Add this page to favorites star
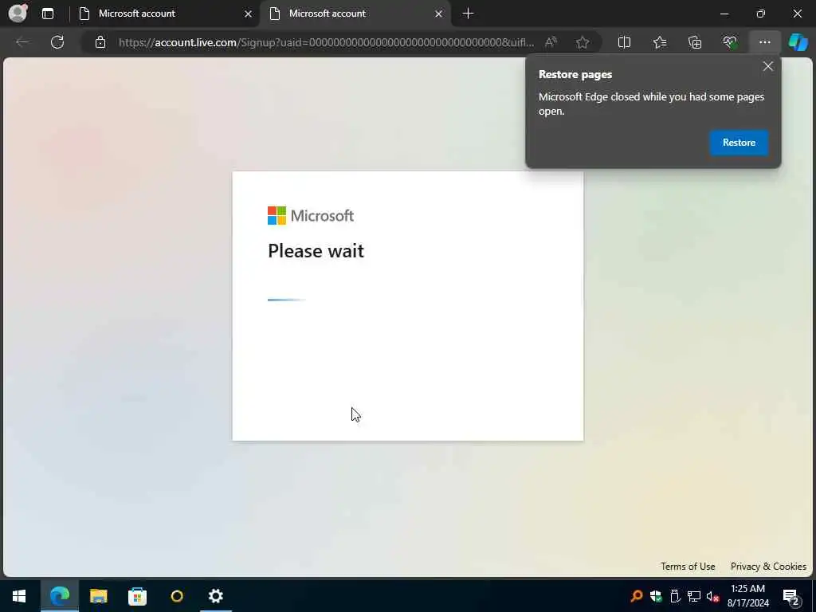This screenshot has height=612, width=816. (x=583, y=42)
